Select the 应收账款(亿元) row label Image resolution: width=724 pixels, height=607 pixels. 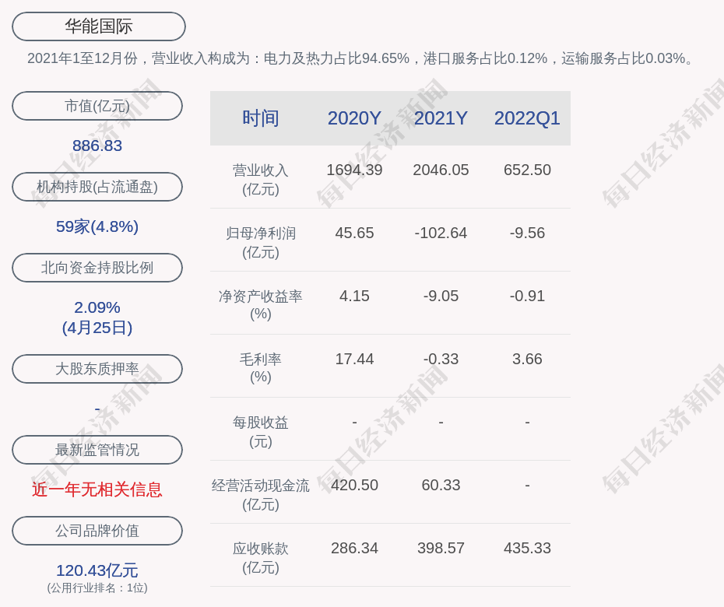pyautogui.click(x=261, y=558)
